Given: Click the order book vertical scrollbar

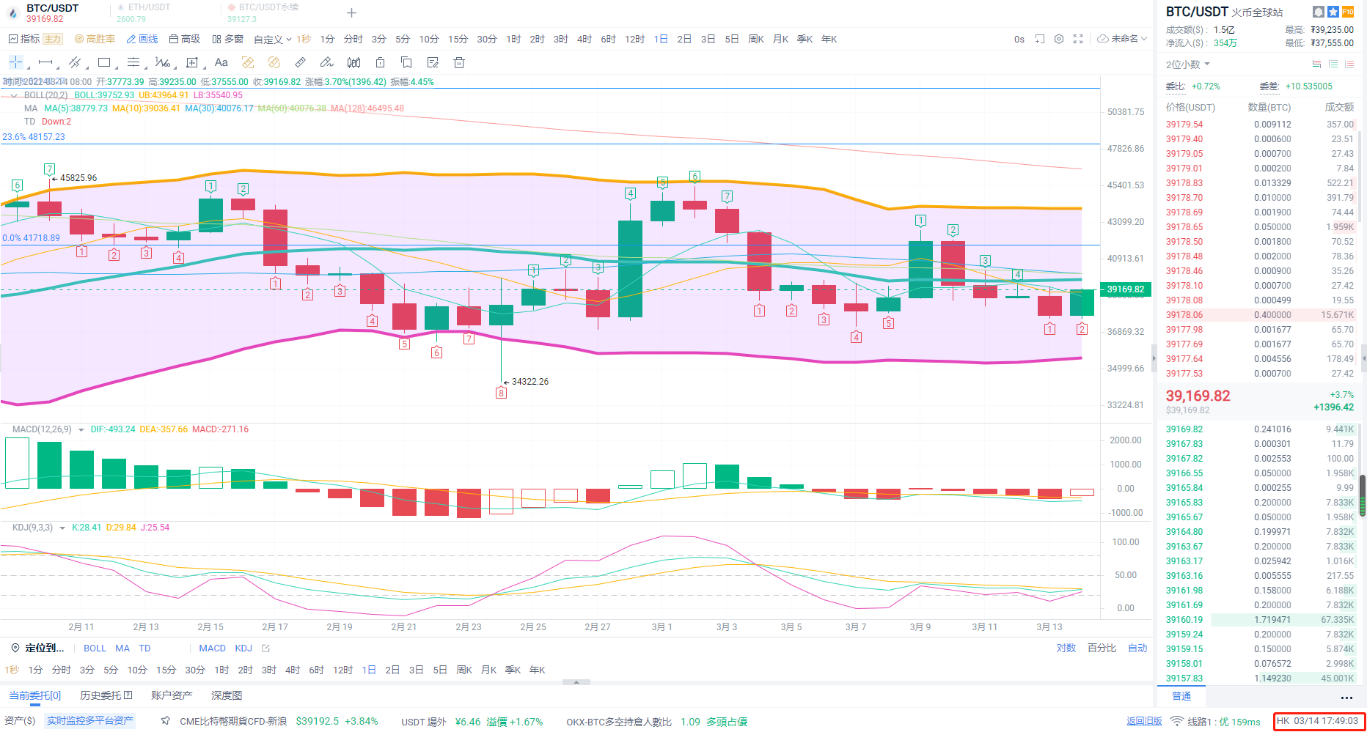Looking at the screenshot, I should [1363, 496].
